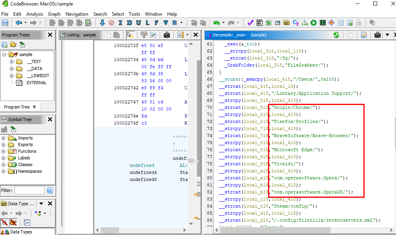Take a snapshot of the Listing view
The height and width of the screenshot is (235, 396).
167,35
